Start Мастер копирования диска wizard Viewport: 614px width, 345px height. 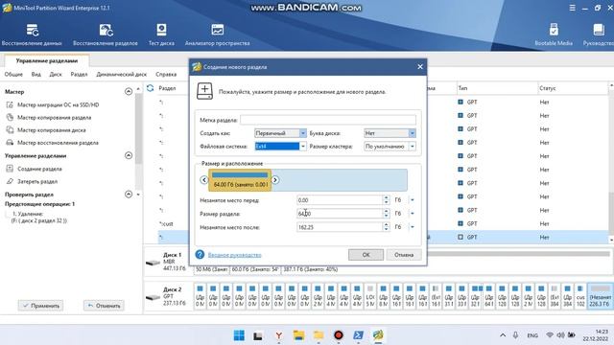[51, 130]
